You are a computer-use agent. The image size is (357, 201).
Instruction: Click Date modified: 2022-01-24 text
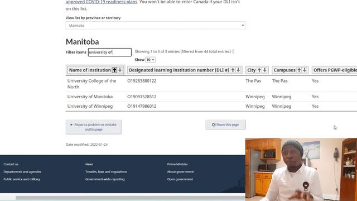point(86,145)
